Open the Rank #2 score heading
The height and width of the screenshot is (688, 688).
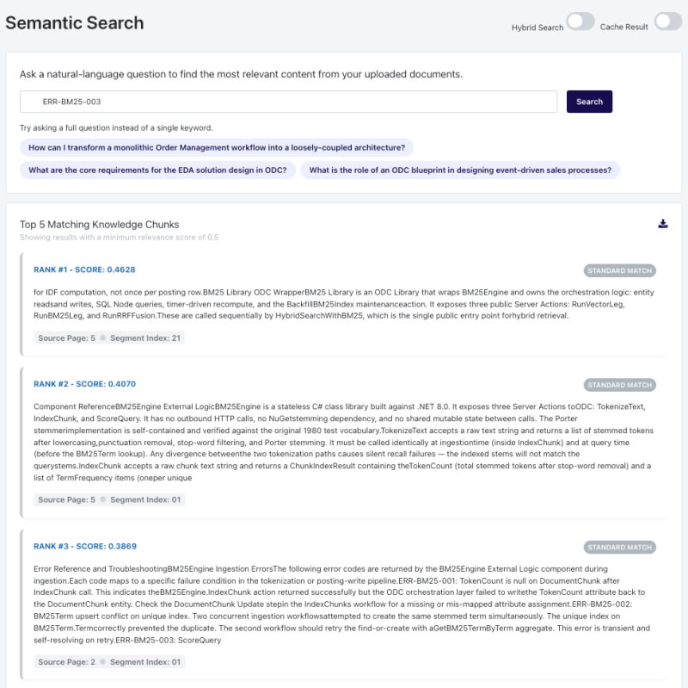tap(84, 384)
